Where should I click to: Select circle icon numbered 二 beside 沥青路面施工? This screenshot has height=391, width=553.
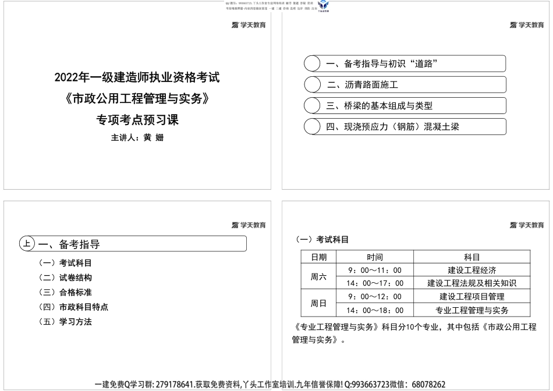[x=313, y=84]
